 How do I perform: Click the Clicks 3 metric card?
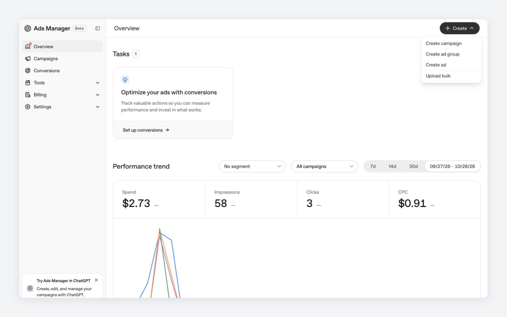click(x=343, y=199)
